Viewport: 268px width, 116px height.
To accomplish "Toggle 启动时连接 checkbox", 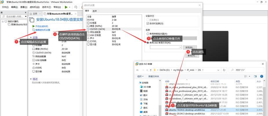I will point(148,23).
